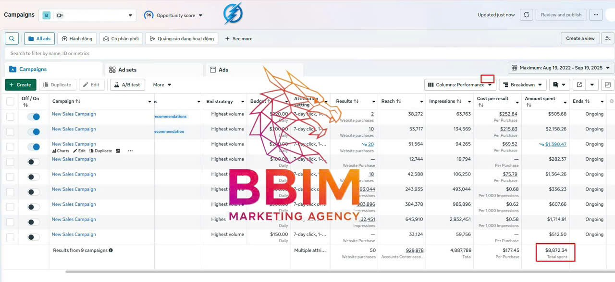The width and height of the screenshot is (615, 282).
Task: Click See more filters
Action: click(239, 39)
